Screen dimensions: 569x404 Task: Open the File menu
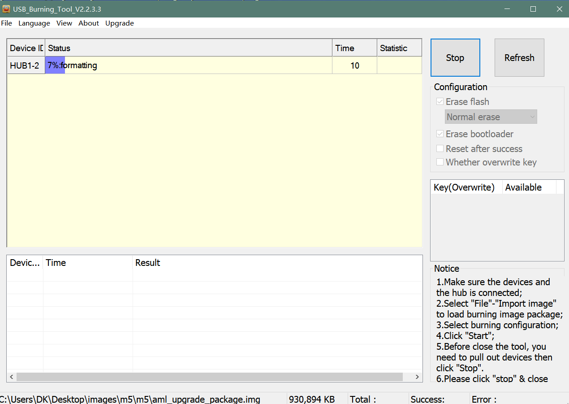pos(7,23)
